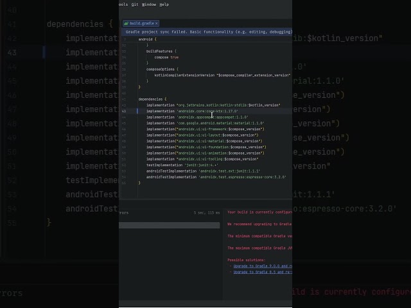The width and height of the screenshot is (411, 308).
Task: Click 'We recommend upgrading to Gradle' message
Action: pos(259,224)
